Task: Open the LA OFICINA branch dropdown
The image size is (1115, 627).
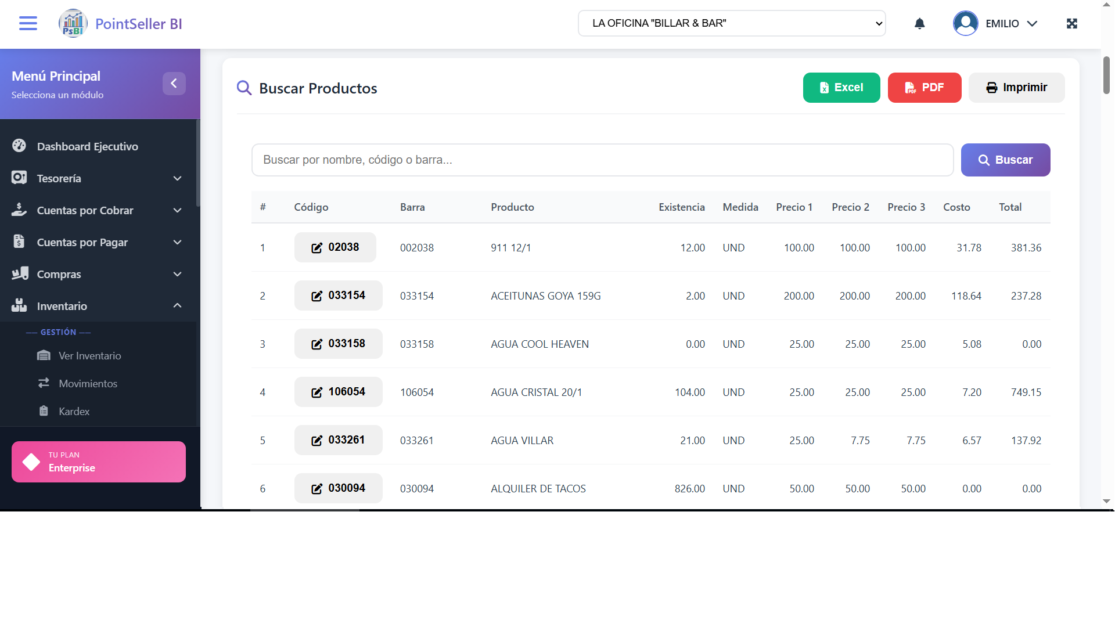Action: [731, 23]
